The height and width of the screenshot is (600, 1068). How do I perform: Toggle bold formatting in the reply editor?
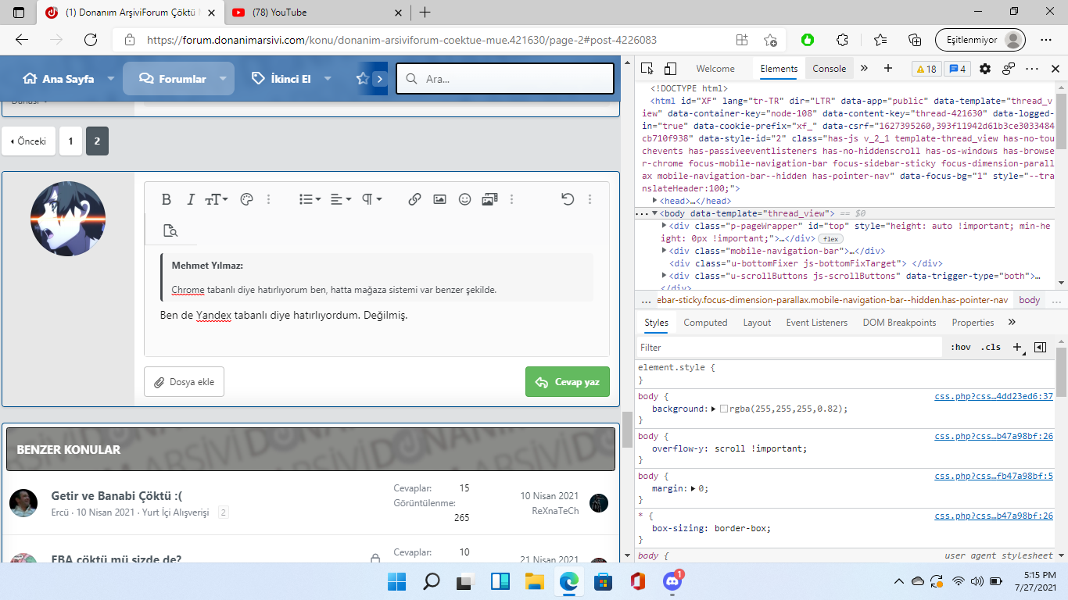166,199
